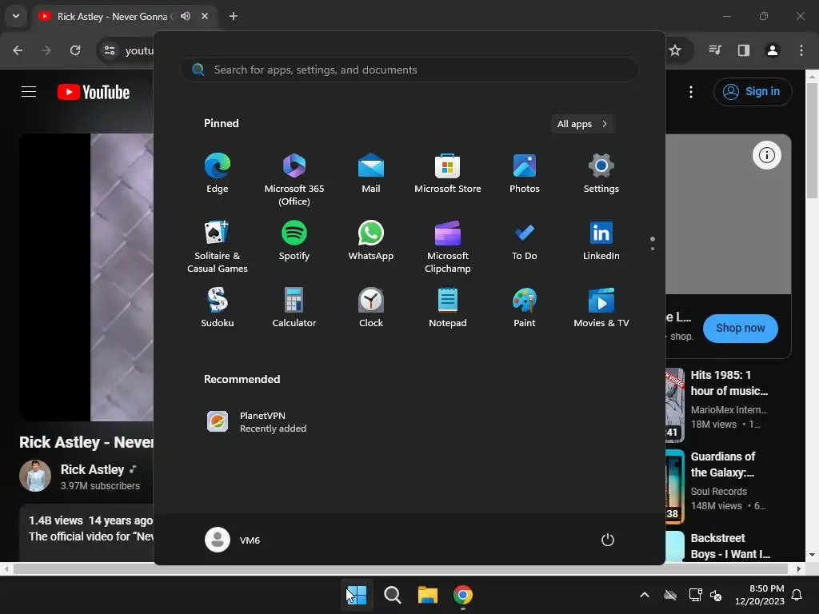Go to next pinned apps page dots
Image resolution: width=819 pixels, height=614 pixels.
[653, 244]
